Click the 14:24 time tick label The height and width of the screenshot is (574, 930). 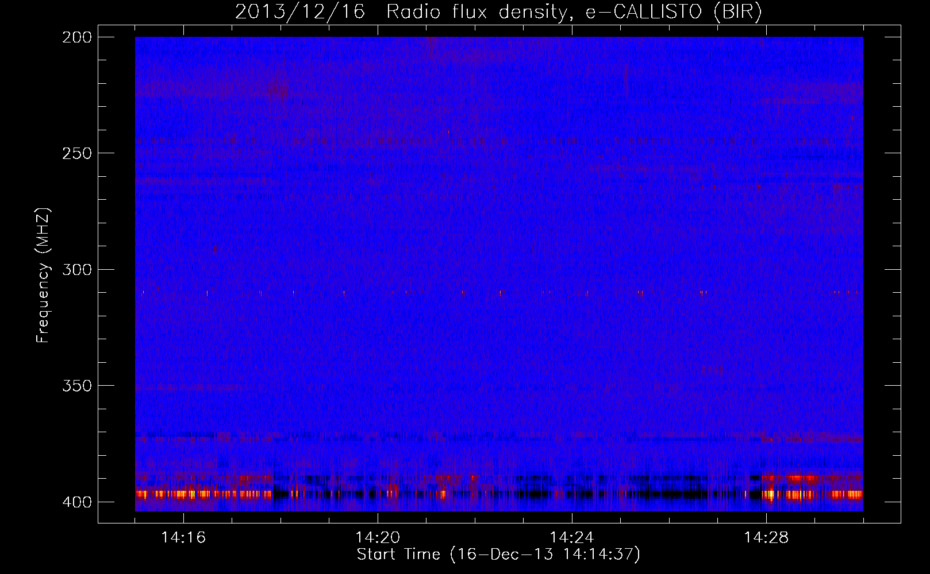click(572, 537)
